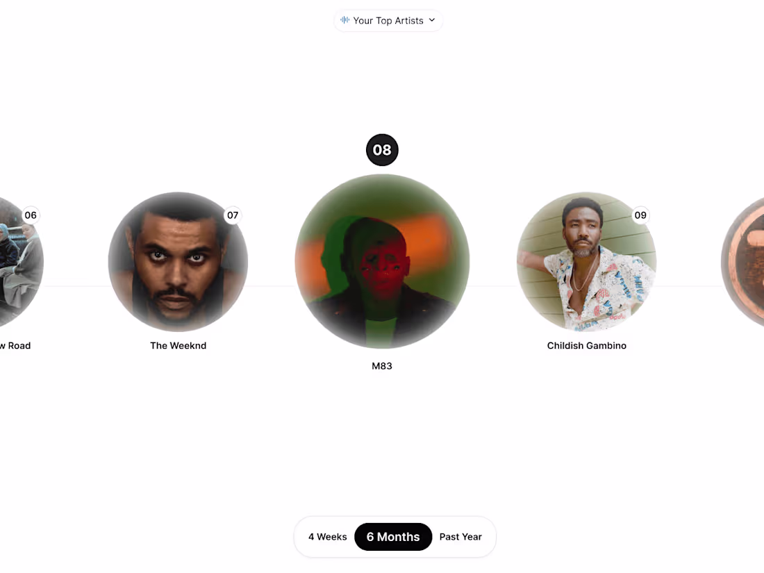This screenshot has height=573, width=764.
Task: Click the 08 rank badge
Action: pos(382,149)
